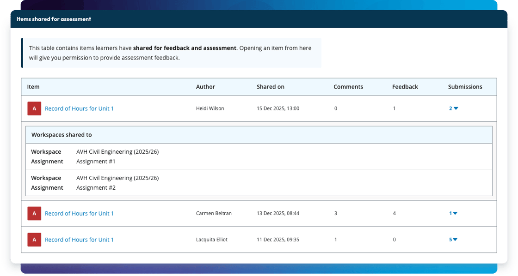Expand the 5 submissions for Lacquita Elliot's item
The image size is (518, 276).
point(452,240)
